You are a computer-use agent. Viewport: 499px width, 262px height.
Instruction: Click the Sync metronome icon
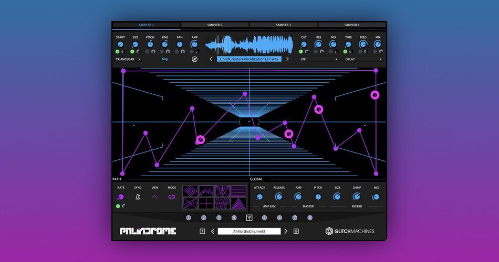click(138, 197)
